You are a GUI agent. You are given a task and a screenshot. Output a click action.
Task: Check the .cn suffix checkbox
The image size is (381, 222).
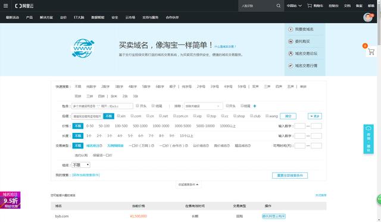click(148, 116)
